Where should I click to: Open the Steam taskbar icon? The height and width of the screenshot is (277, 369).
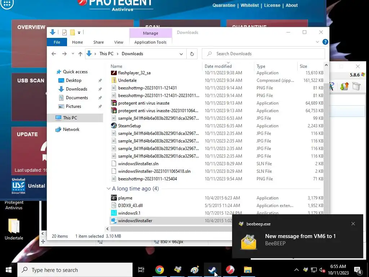click(x=213, y=270)
